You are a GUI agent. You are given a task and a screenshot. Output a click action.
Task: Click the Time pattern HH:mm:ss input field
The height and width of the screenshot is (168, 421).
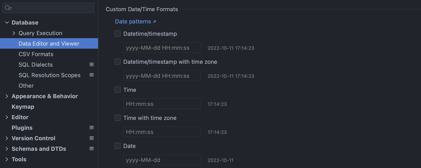point(162,104)
